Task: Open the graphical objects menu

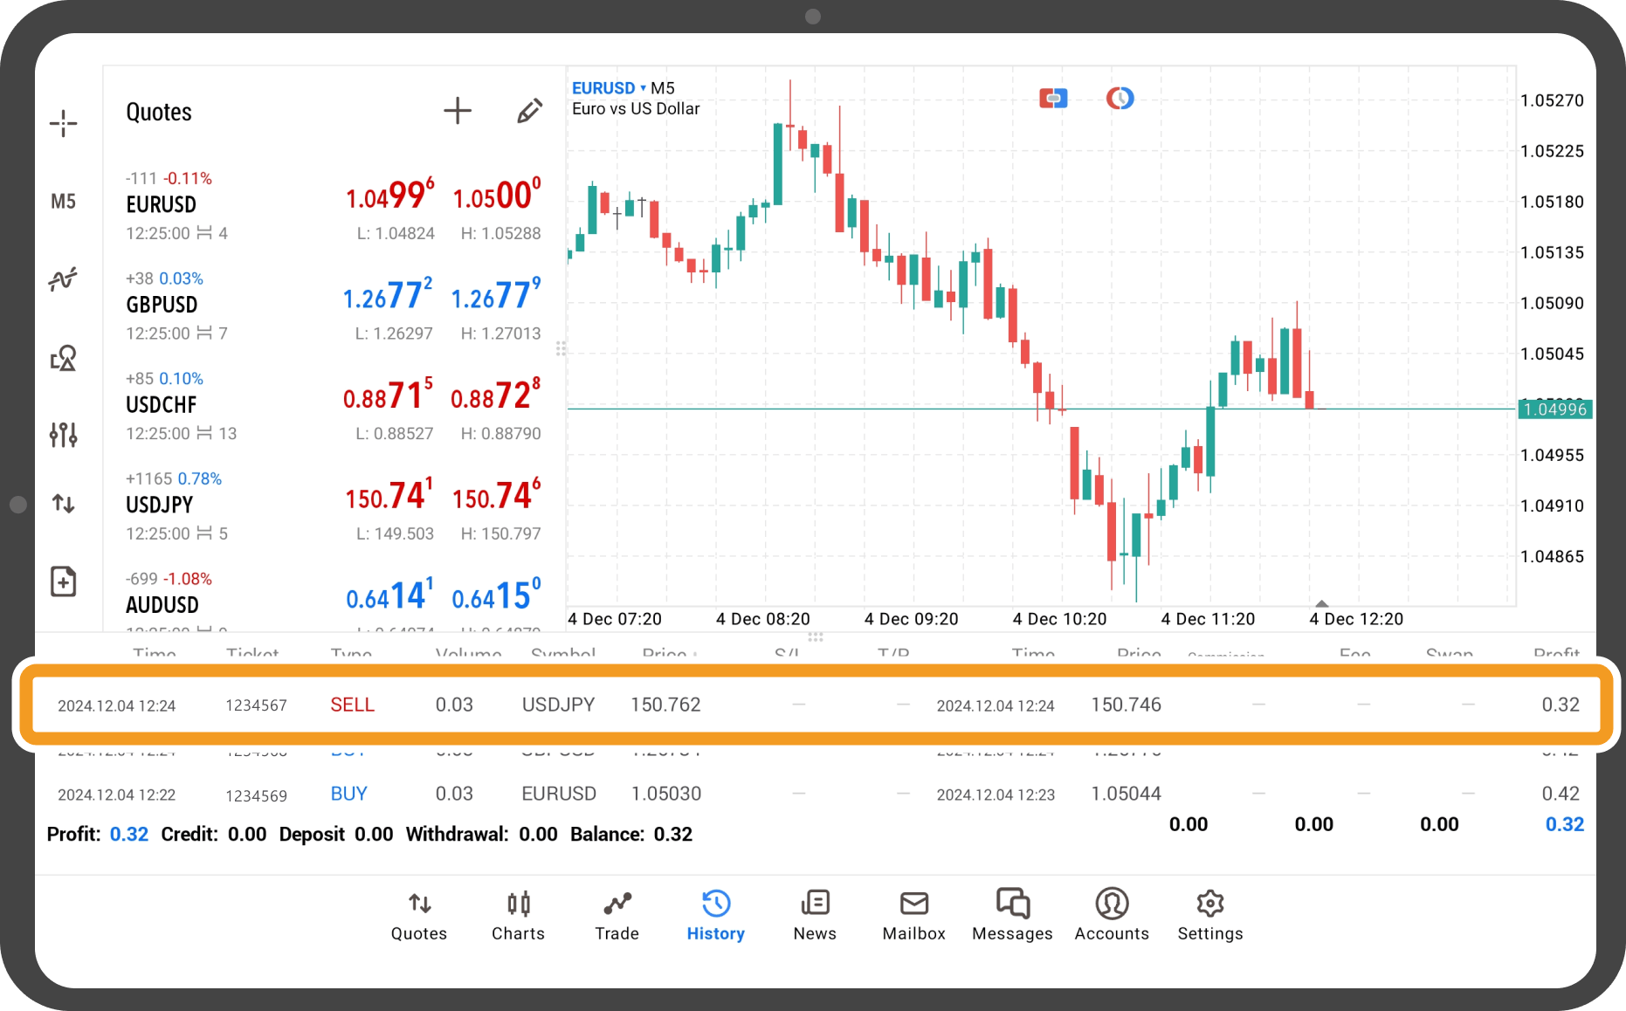Action: pos(64,358)
